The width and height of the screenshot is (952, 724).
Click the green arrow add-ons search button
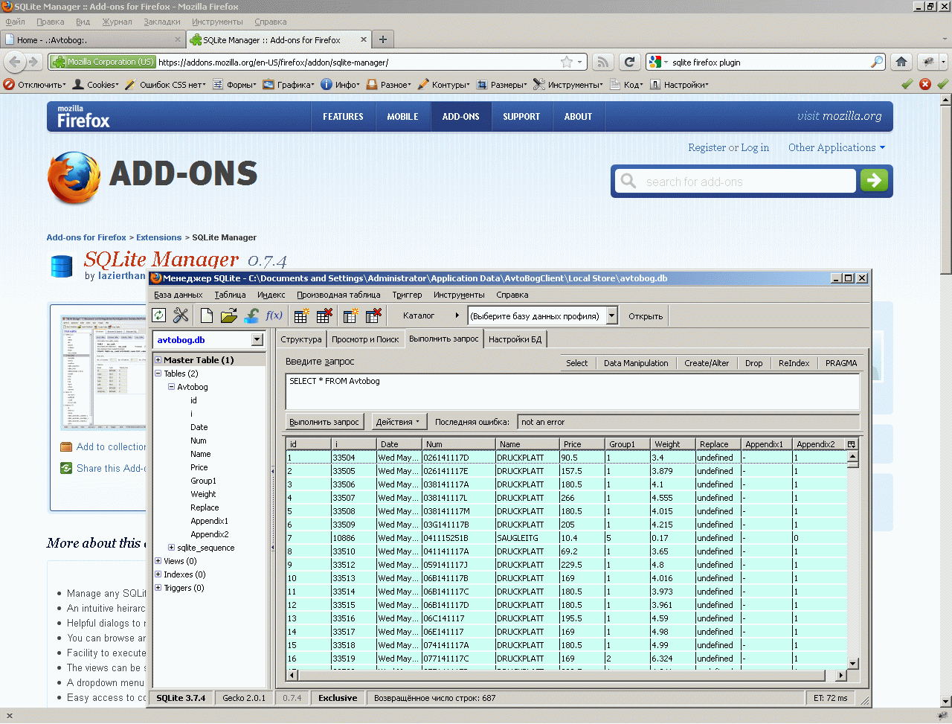click(874, 180)
